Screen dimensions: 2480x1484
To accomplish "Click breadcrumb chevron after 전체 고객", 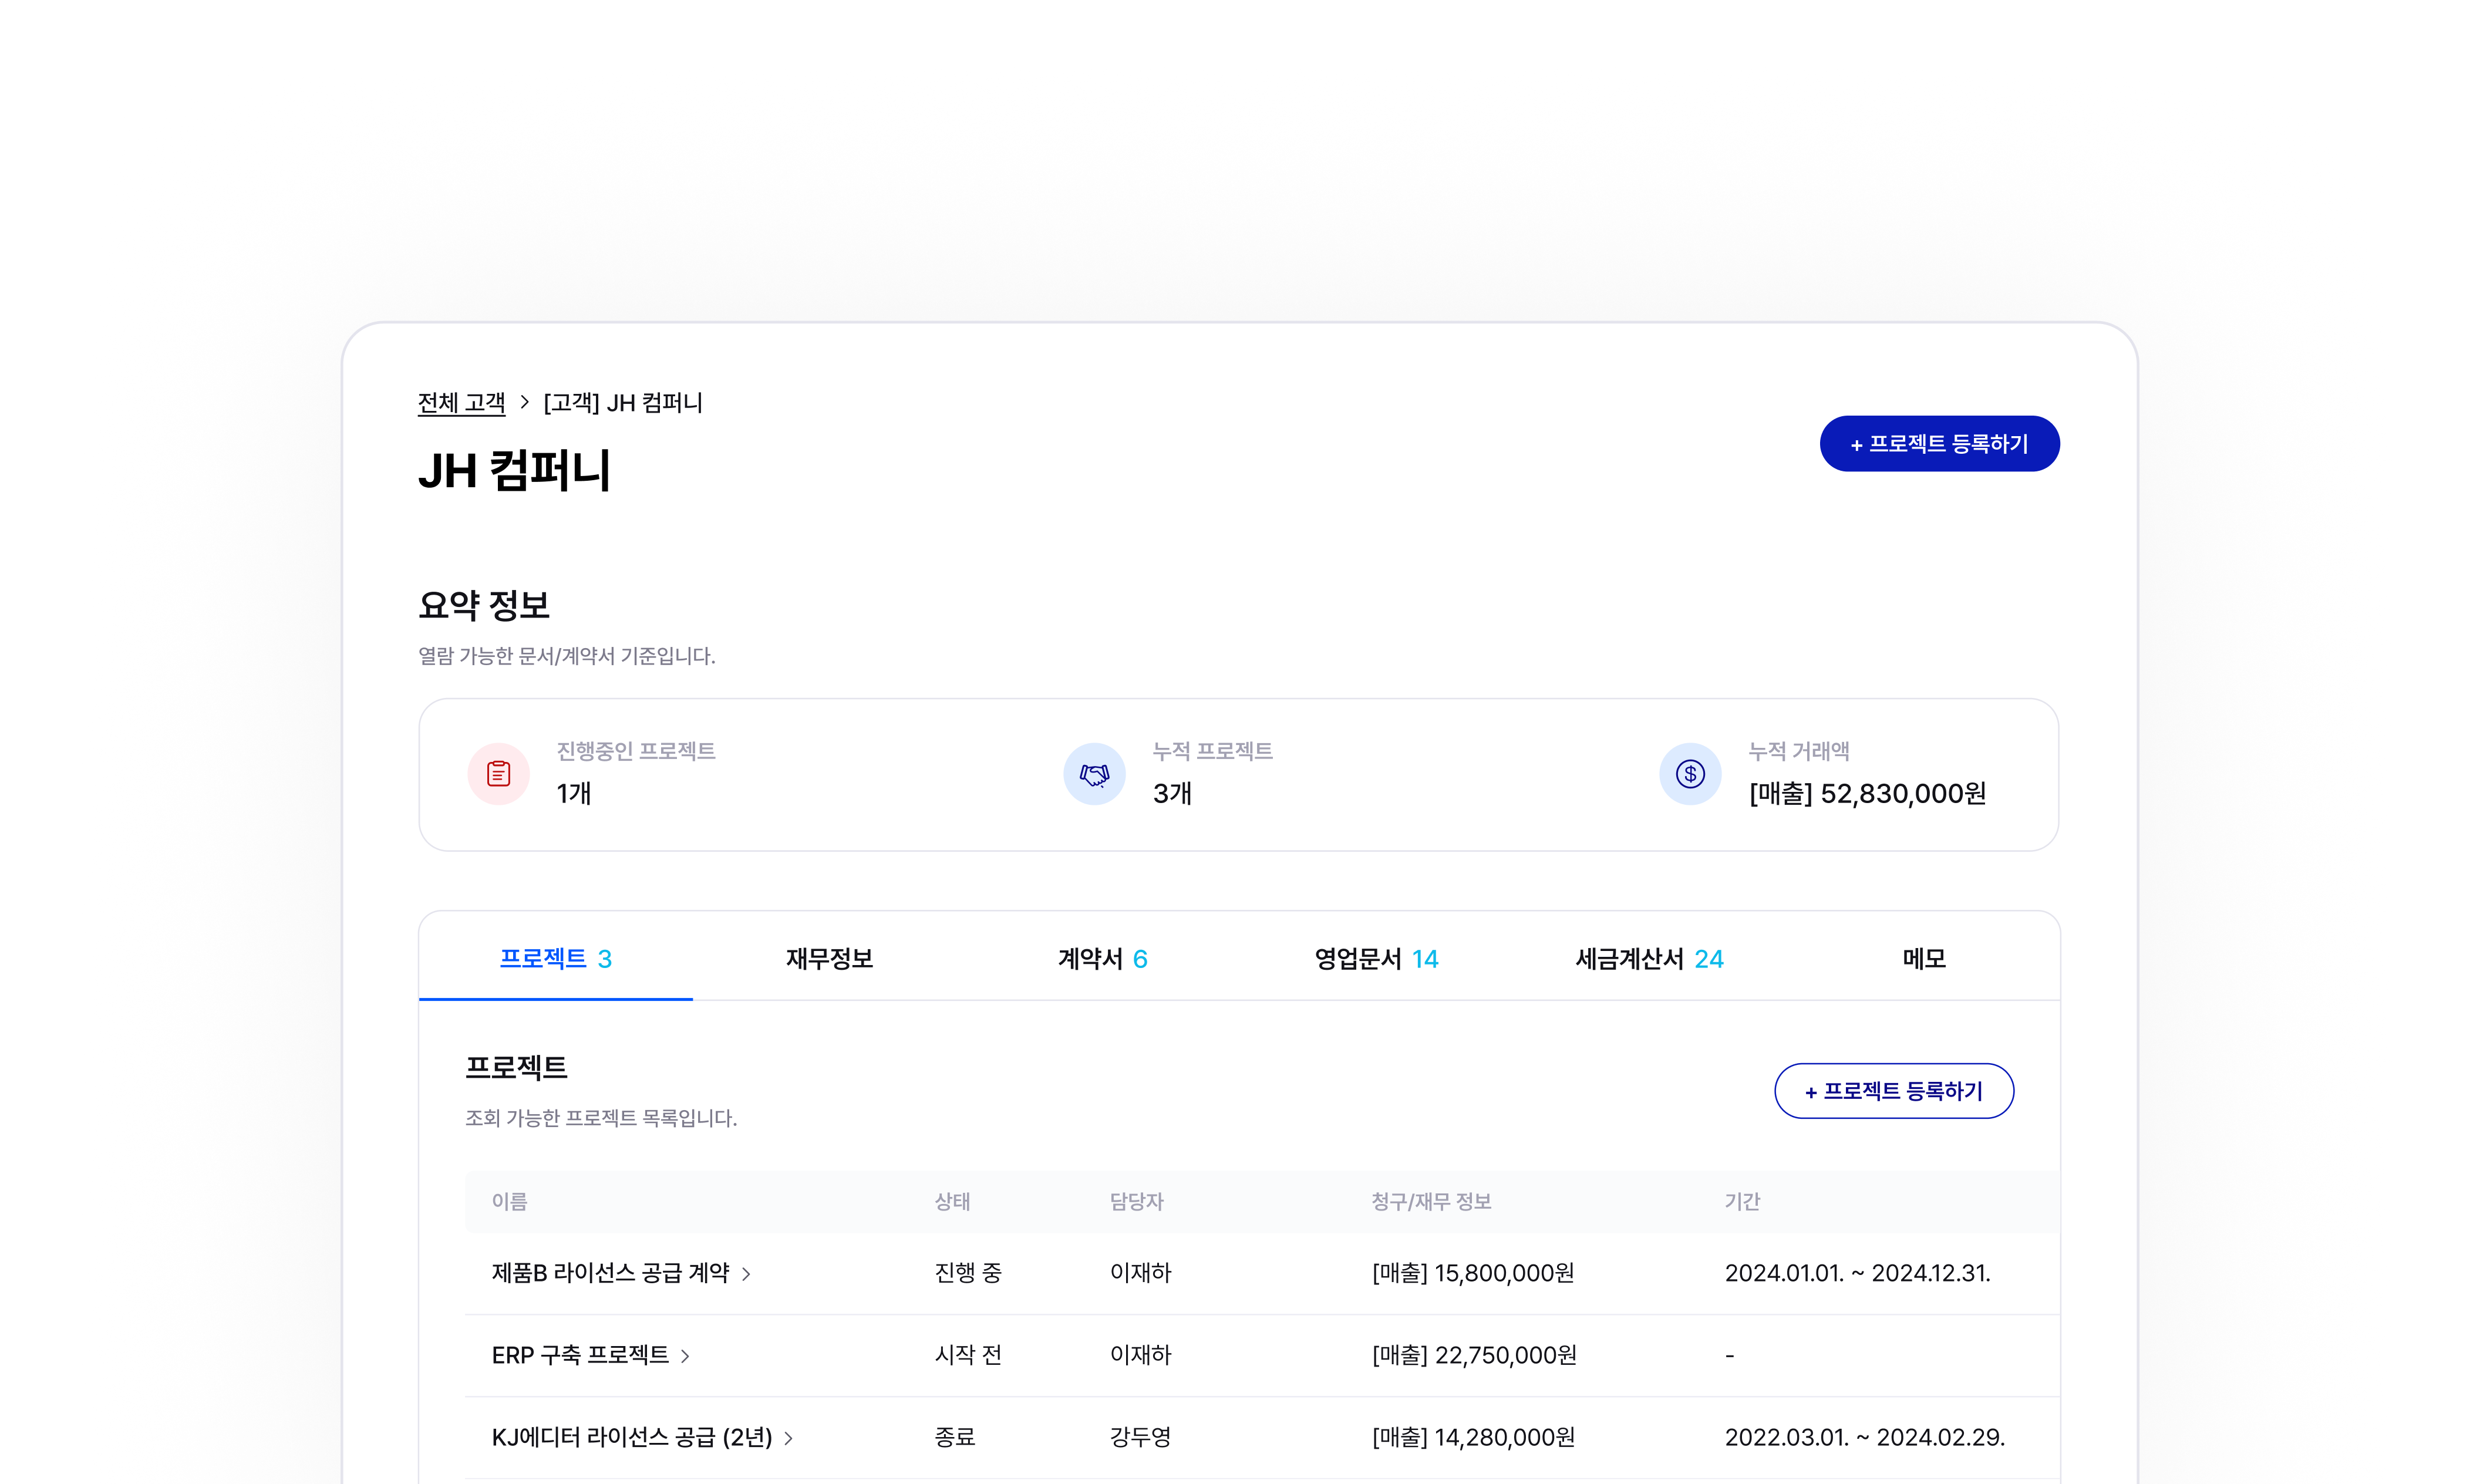I will pos(524,402).
